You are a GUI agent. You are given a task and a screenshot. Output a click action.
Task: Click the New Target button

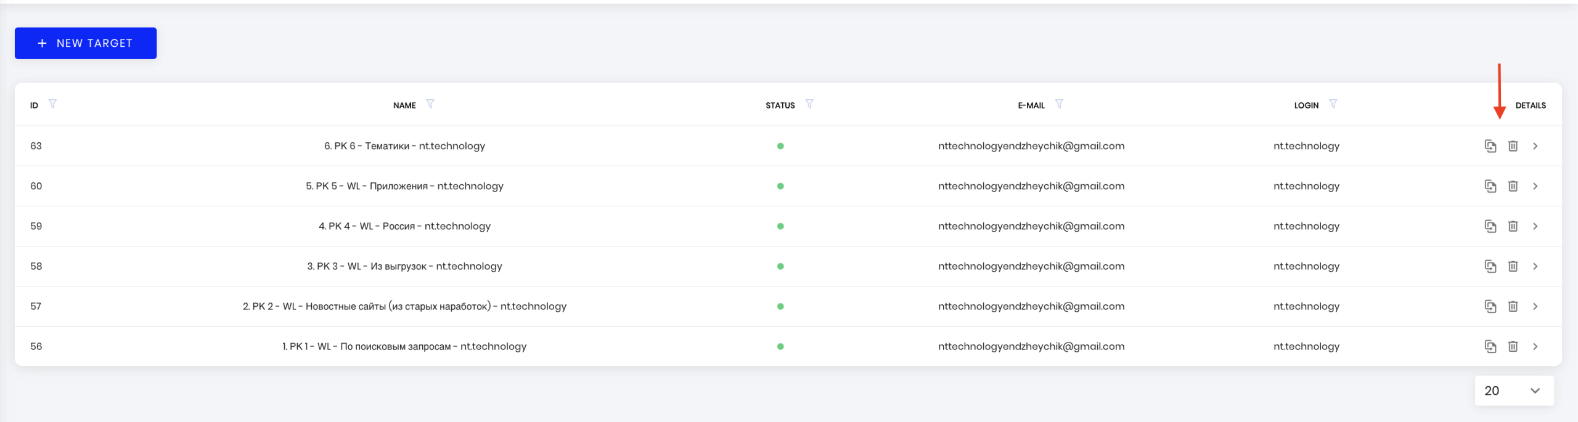tap(86, 43)
